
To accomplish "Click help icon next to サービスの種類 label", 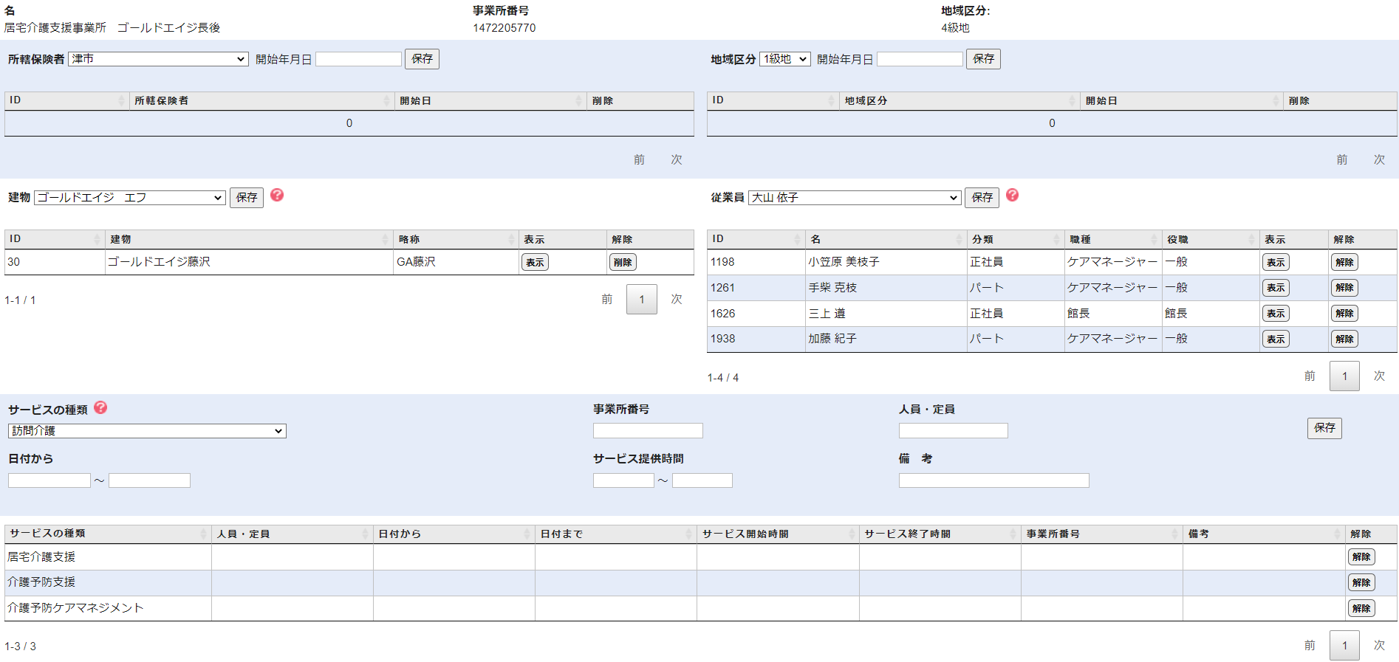I will (101, 407).
